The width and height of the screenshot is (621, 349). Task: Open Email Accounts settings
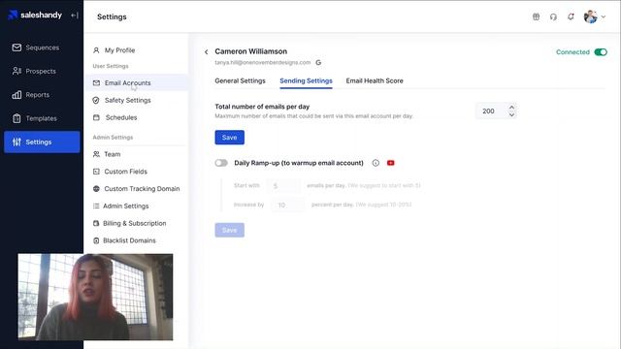coord(136,83)
